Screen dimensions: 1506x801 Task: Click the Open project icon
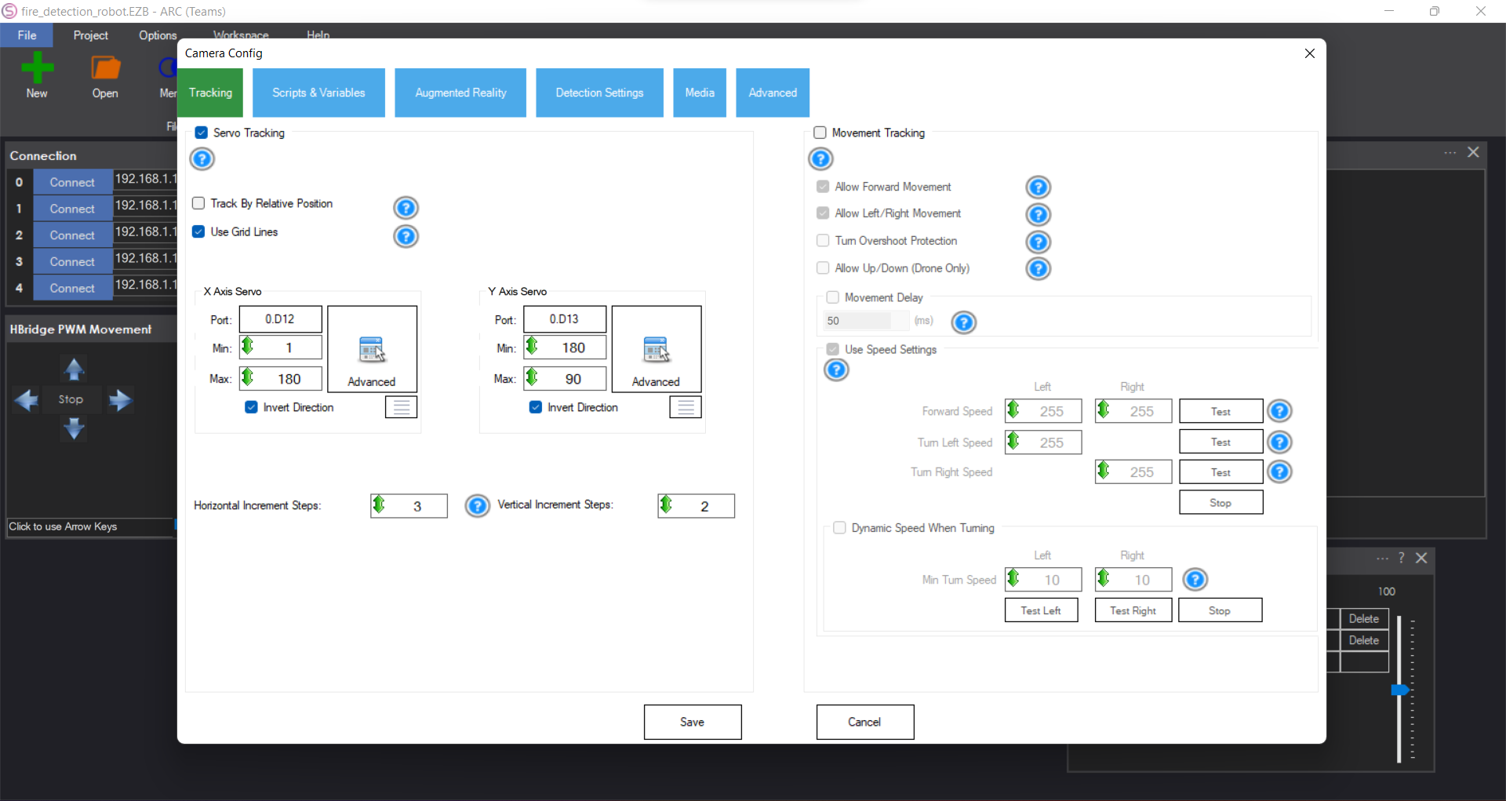point(105,68)
